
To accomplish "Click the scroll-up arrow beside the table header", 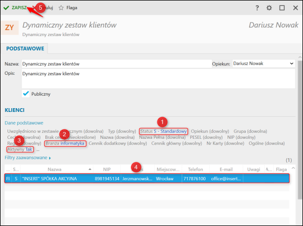I will (293, 168).
